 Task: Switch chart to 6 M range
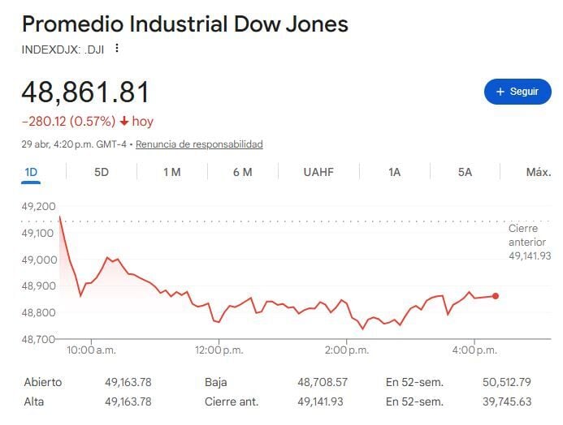click(x=242, y=172)
